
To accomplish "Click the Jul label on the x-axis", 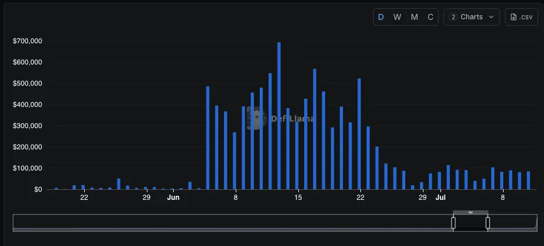I will pyautogui.click(x=440, y=198).
